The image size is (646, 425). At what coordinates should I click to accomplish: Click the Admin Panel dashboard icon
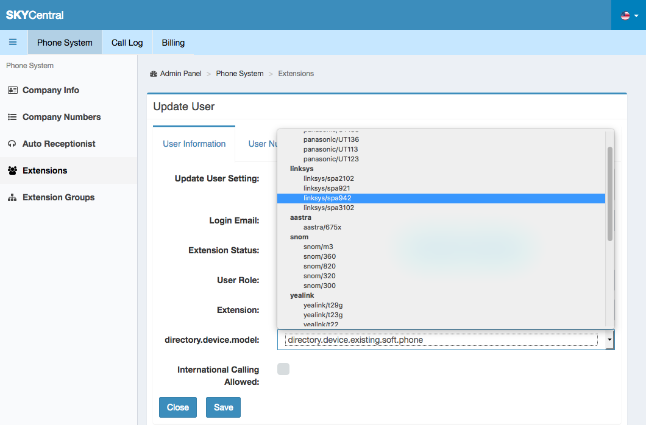click(154, 74)
